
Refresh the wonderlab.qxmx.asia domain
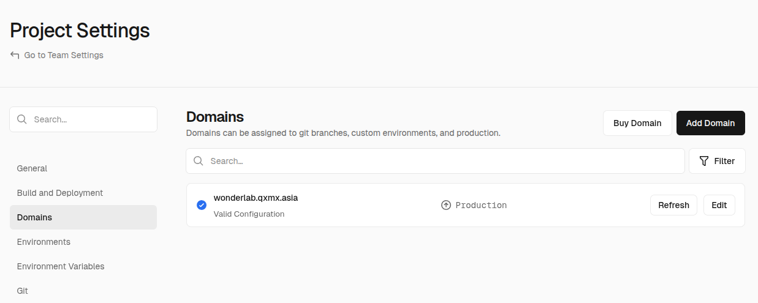click(x=673, y=205)
